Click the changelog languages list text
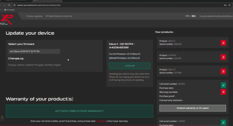This screenshot has width=233, height=126. (34, 65)
